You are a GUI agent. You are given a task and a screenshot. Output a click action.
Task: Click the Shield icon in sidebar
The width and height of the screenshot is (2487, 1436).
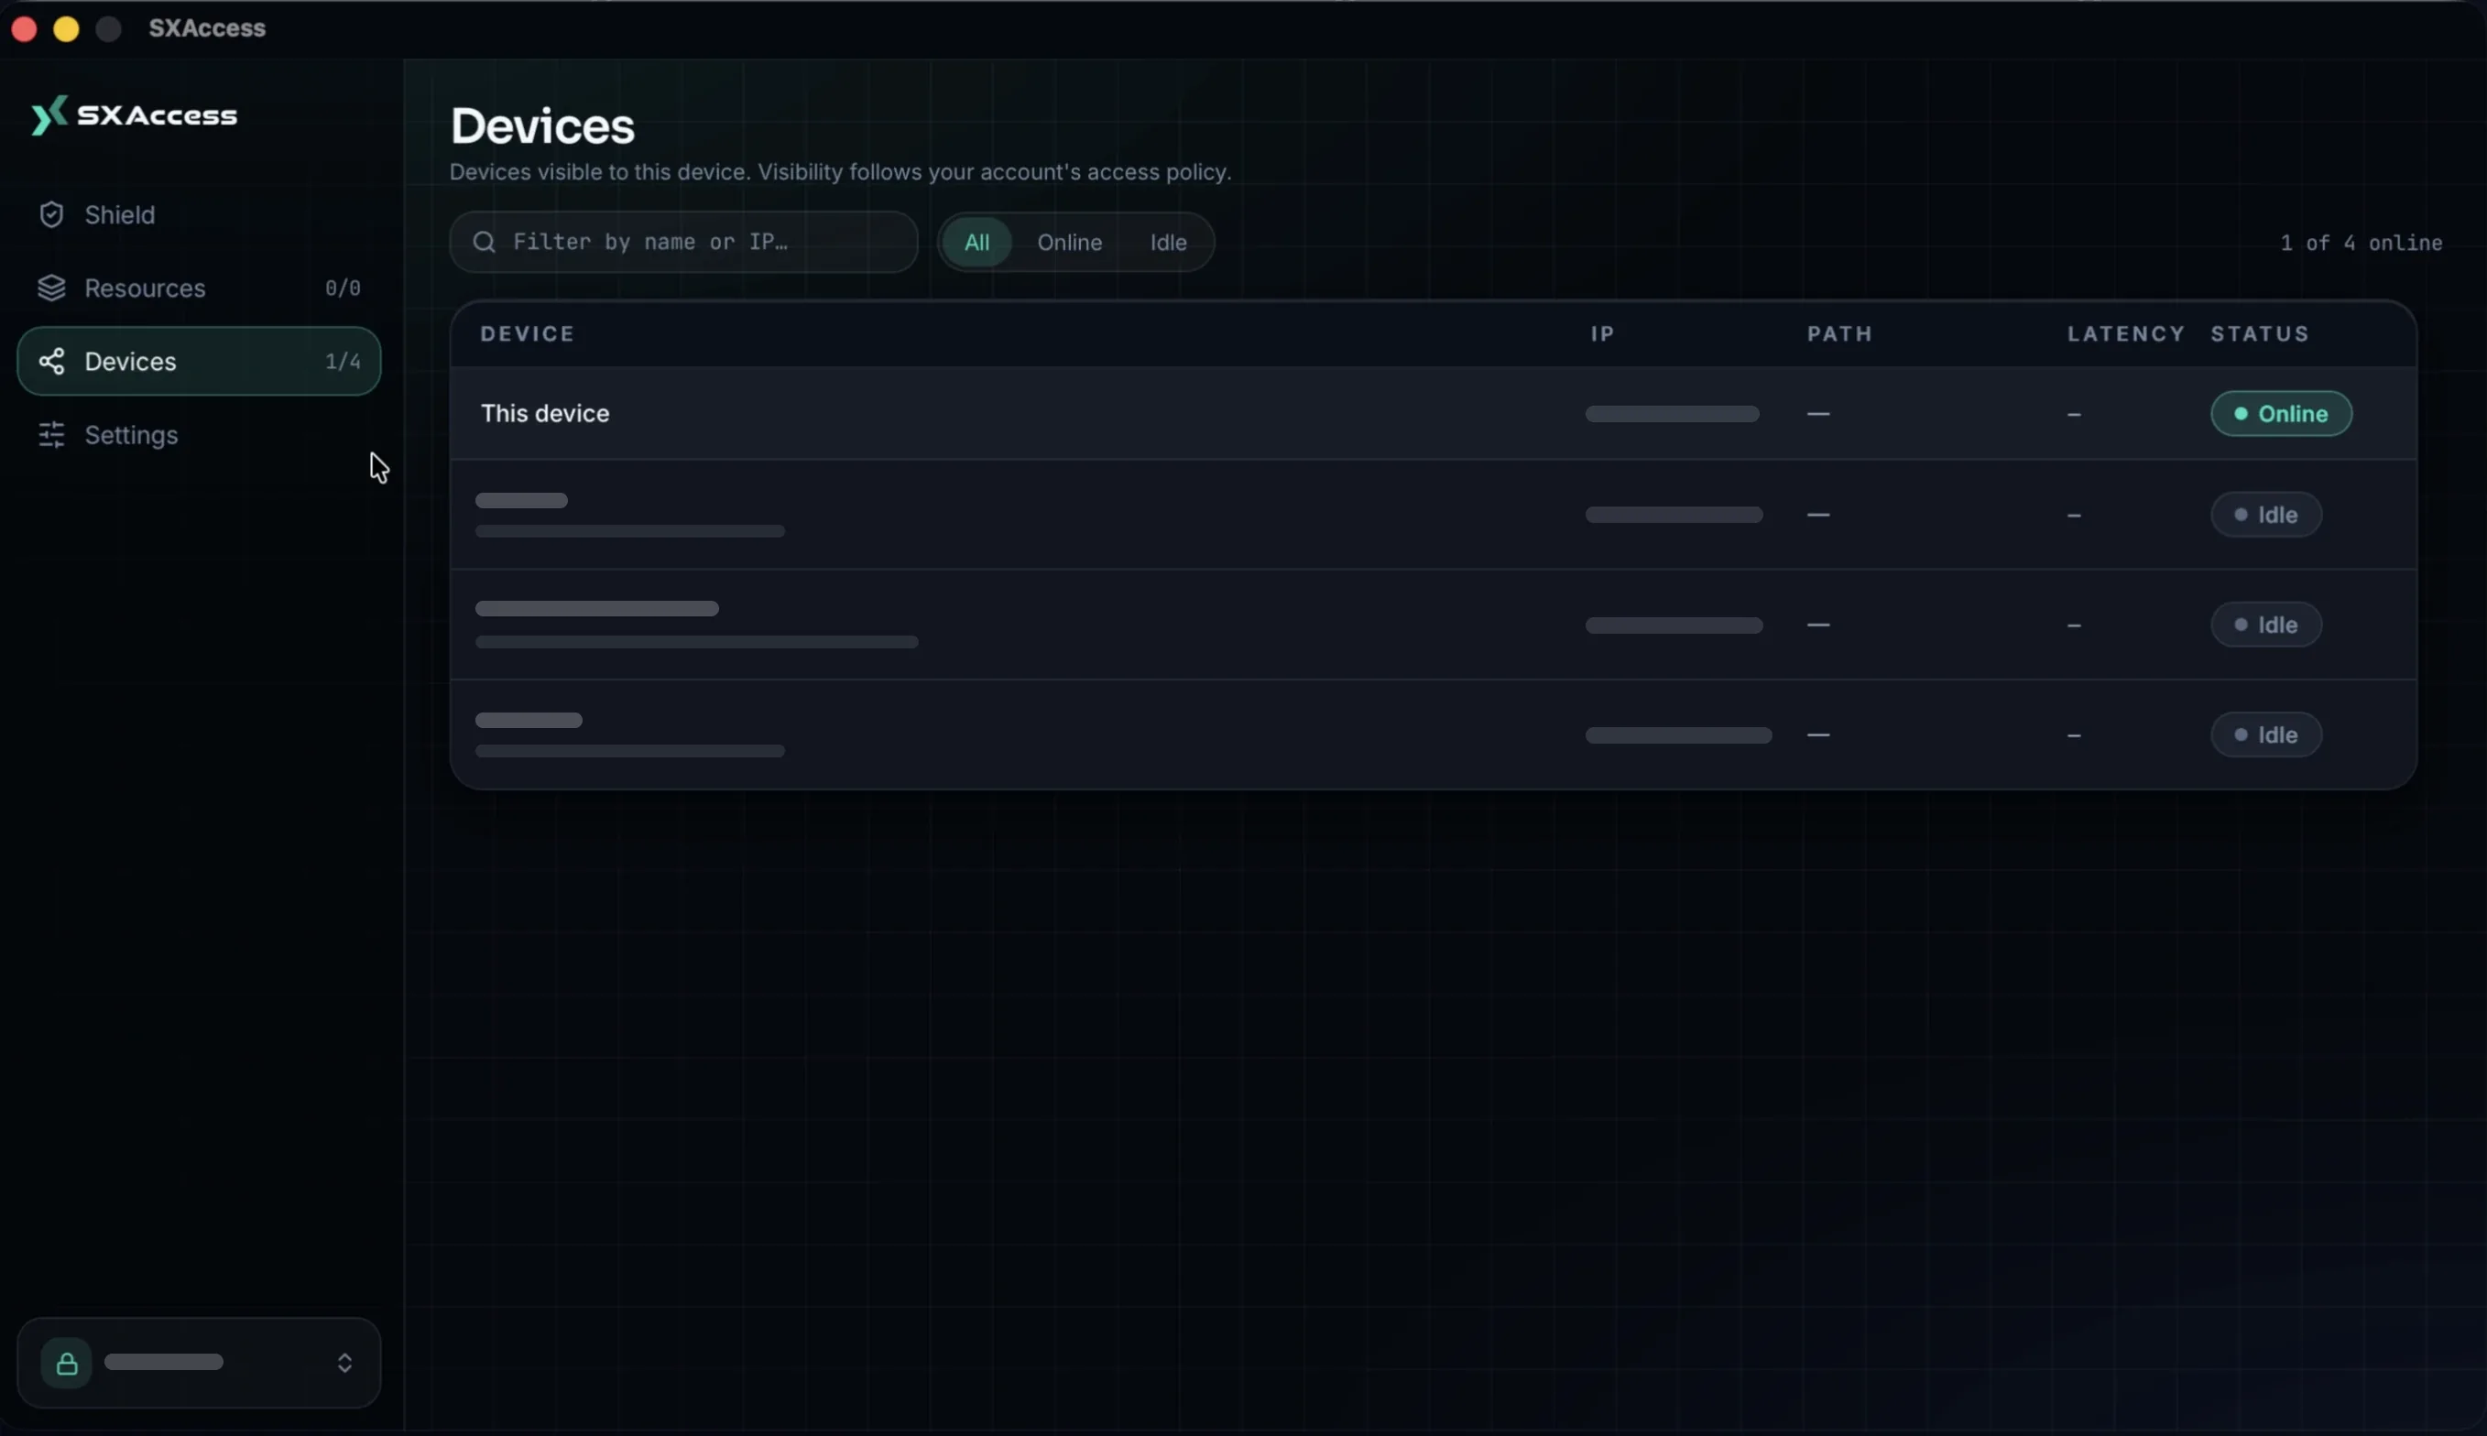point(51,215)
